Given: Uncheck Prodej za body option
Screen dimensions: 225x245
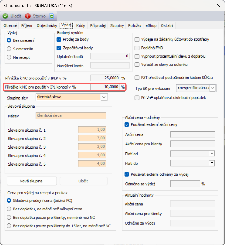Looking at the screenshot, I should point(59,40).
